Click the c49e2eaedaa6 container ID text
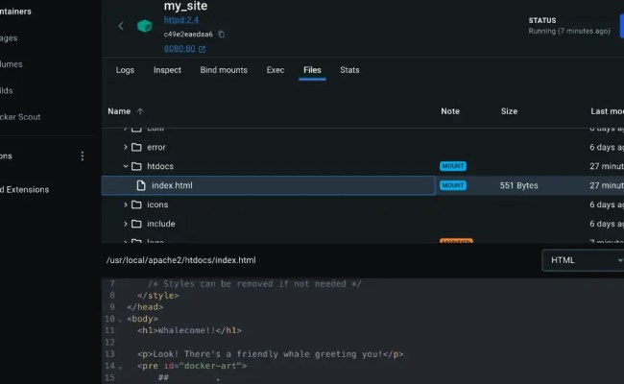The width and height of the screenshot is (624, 384). click(x=188, y=35)
